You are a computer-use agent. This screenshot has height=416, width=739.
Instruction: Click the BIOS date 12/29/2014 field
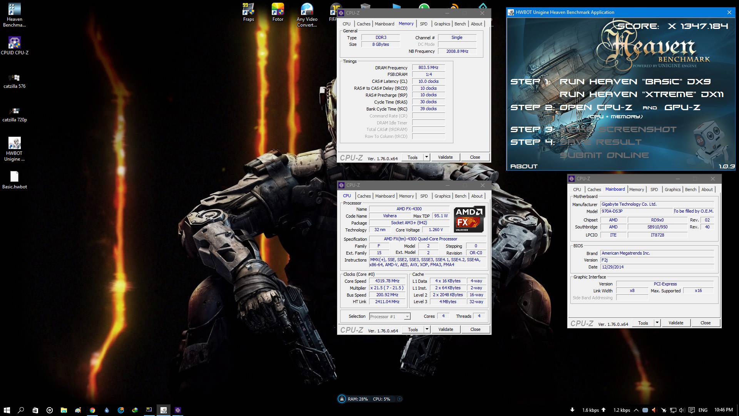[657, 267]
